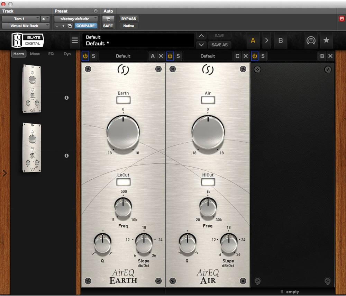Click the SAVE preset button

[219, 36]
